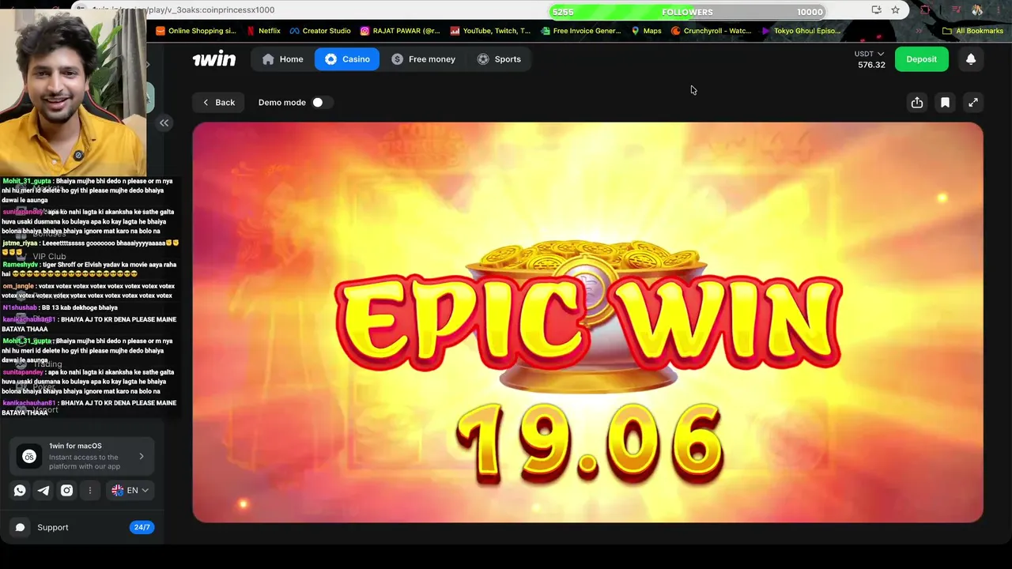Viewport: 1012px width, 569px height.
Task: Go Back from the game
Action: [x=218, y=103]
